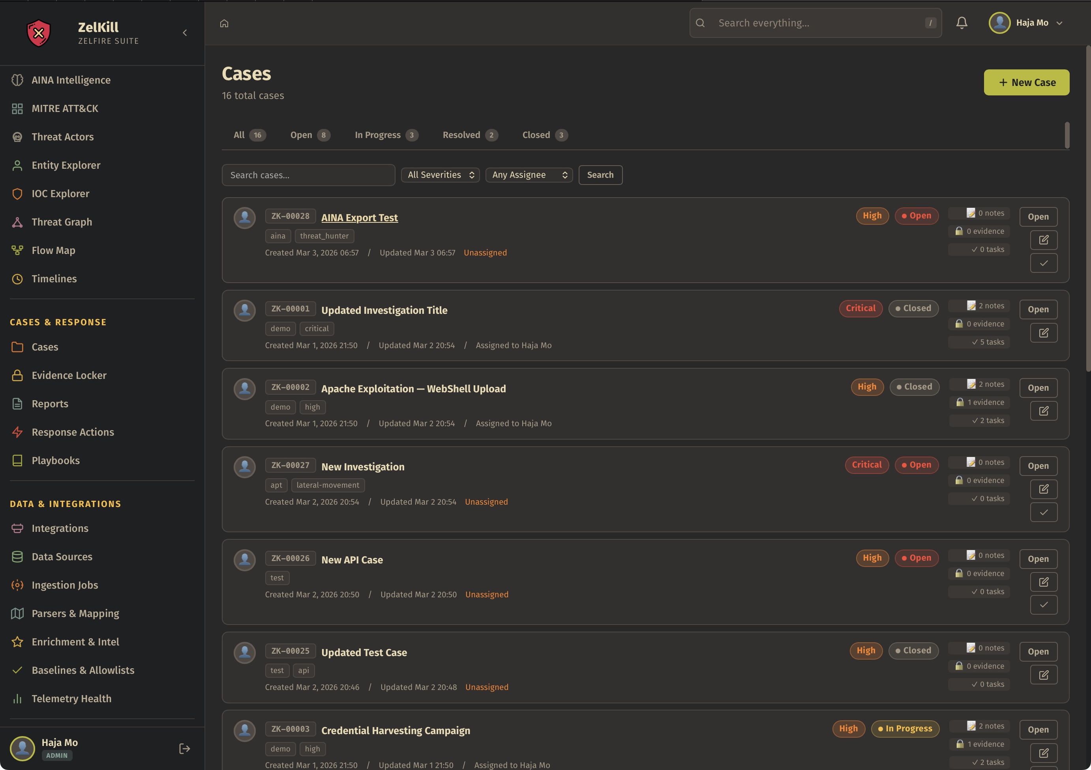
Task: Expand the Any Assignee dropdown
Action: pos(529,175)
